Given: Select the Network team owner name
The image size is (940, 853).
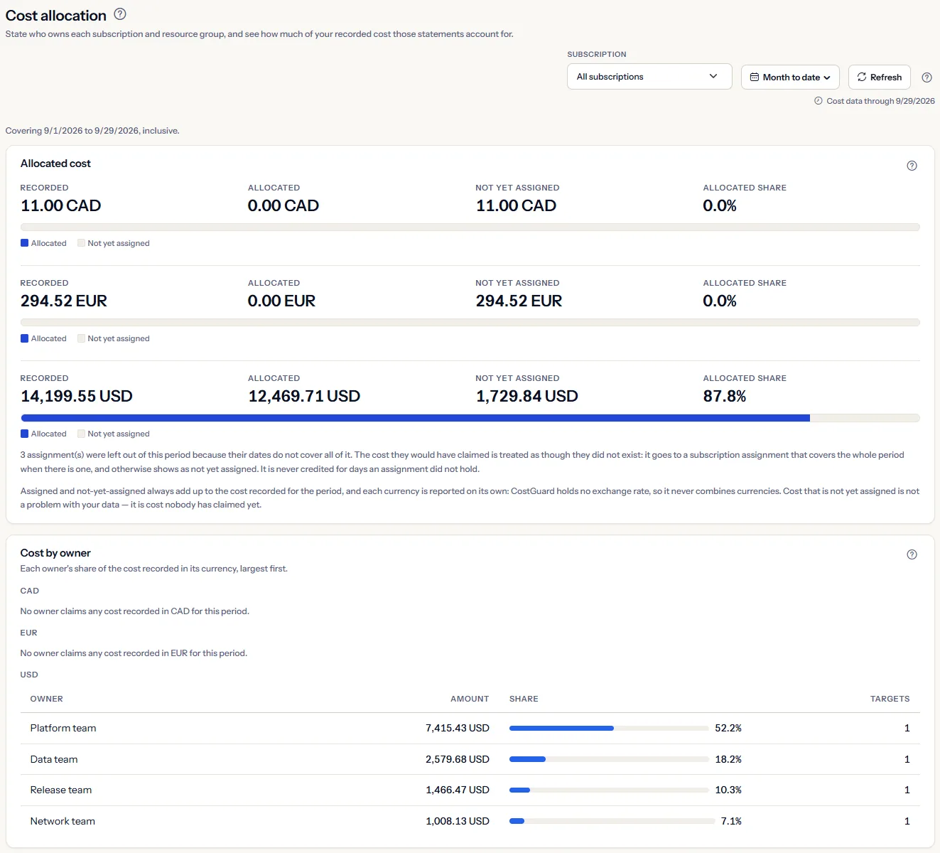Looking at the screenshot, I should pos(63,821).
